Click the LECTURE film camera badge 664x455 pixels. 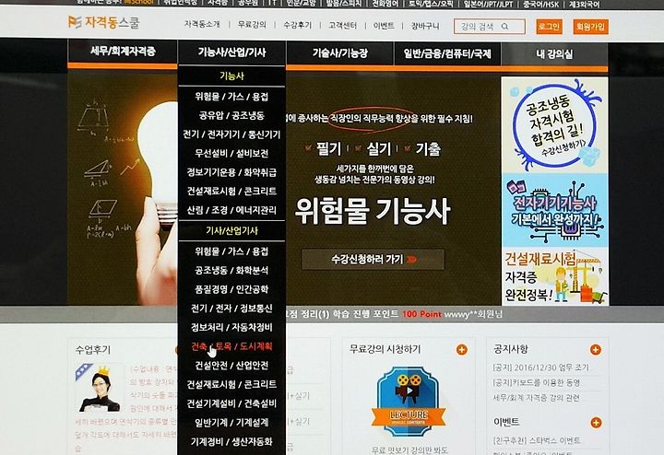pyautogui.click(x=409, y=401)
